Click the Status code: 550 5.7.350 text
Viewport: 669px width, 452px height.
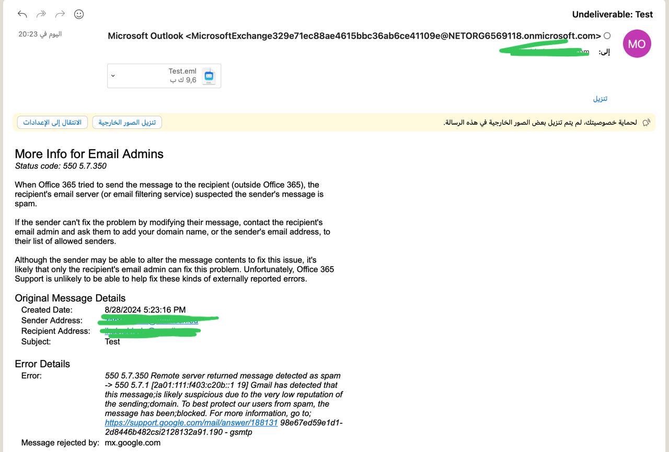point(61,166)
